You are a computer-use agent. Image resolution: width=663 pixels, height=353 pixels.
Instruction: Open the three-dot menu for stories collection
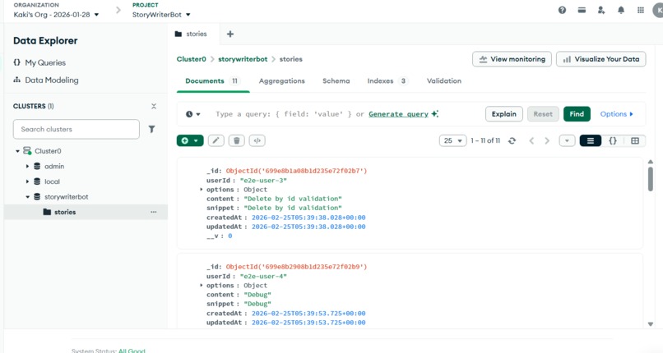coord(154,212)
